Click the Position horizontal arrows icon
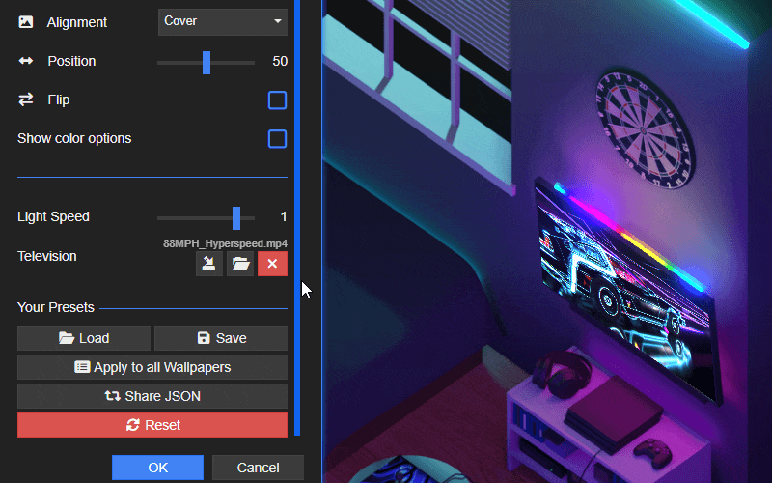 [26, 61]
